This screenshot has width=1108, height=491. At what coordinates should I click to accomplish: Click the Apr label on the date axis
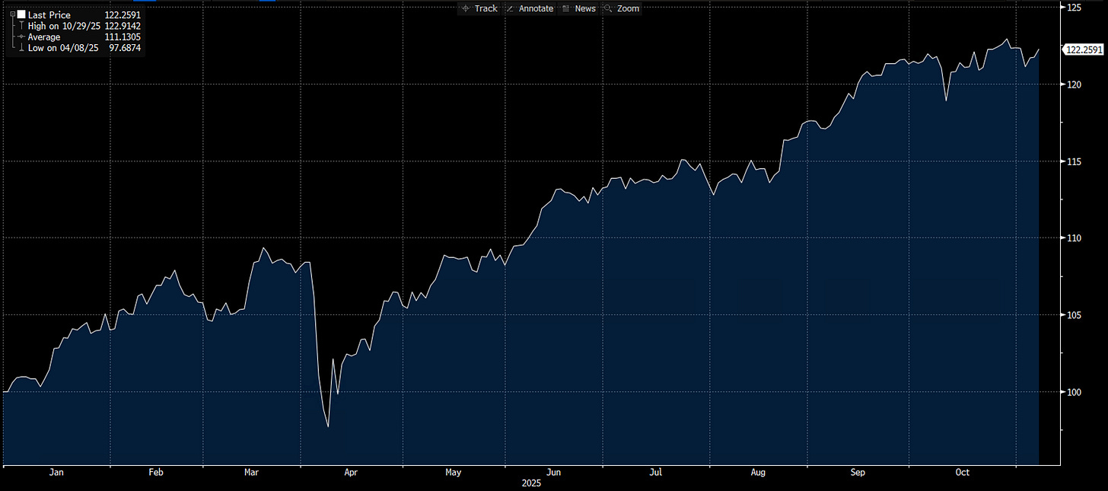point(352,473)
